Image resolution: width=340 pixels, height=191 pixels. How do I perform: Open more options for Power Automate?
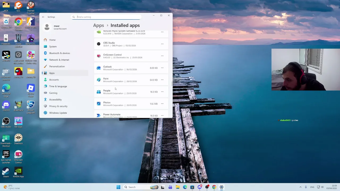[162, 116]
